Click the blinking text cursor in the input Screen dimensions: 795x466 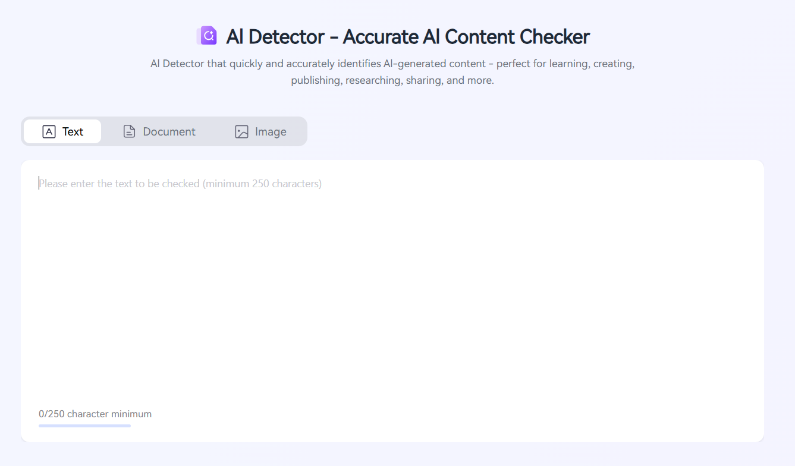(x=39, y=183)
